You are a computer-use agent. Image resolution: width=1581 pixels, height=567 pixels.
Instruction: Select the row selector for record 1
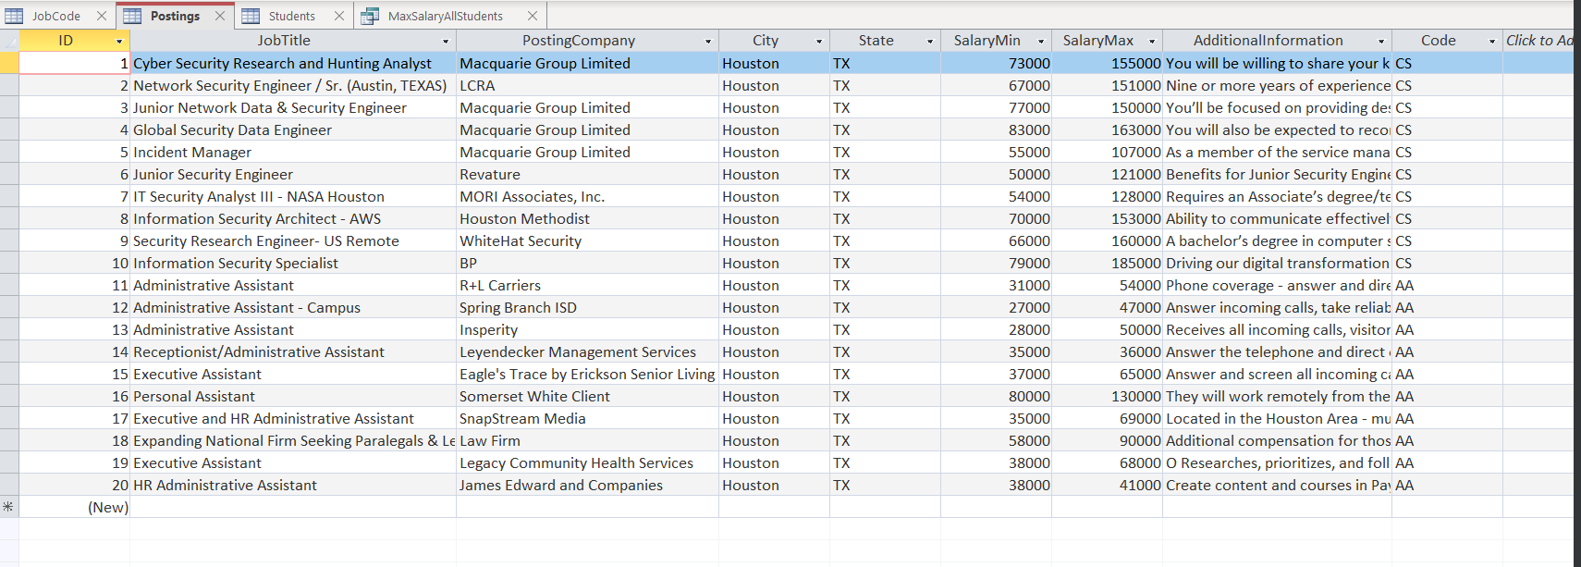coord(9,63)
